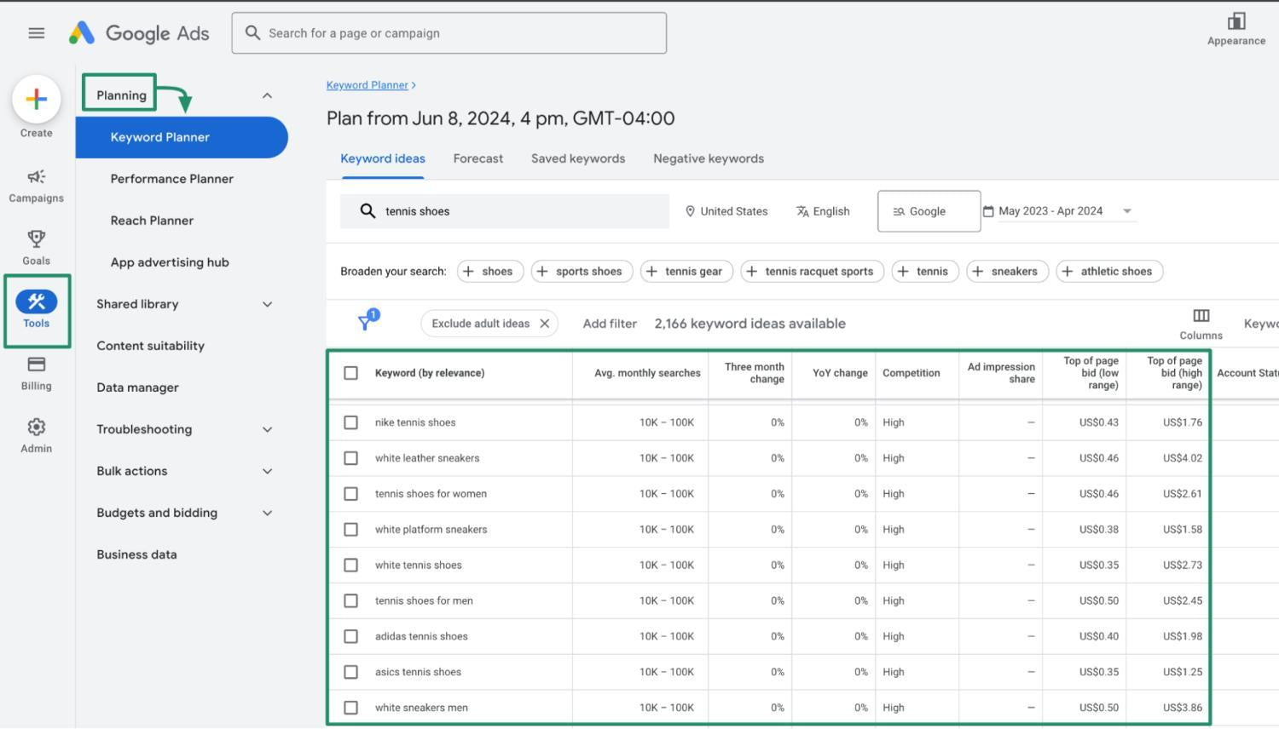
Task: Click Add filter
Action: pos(610,324)
